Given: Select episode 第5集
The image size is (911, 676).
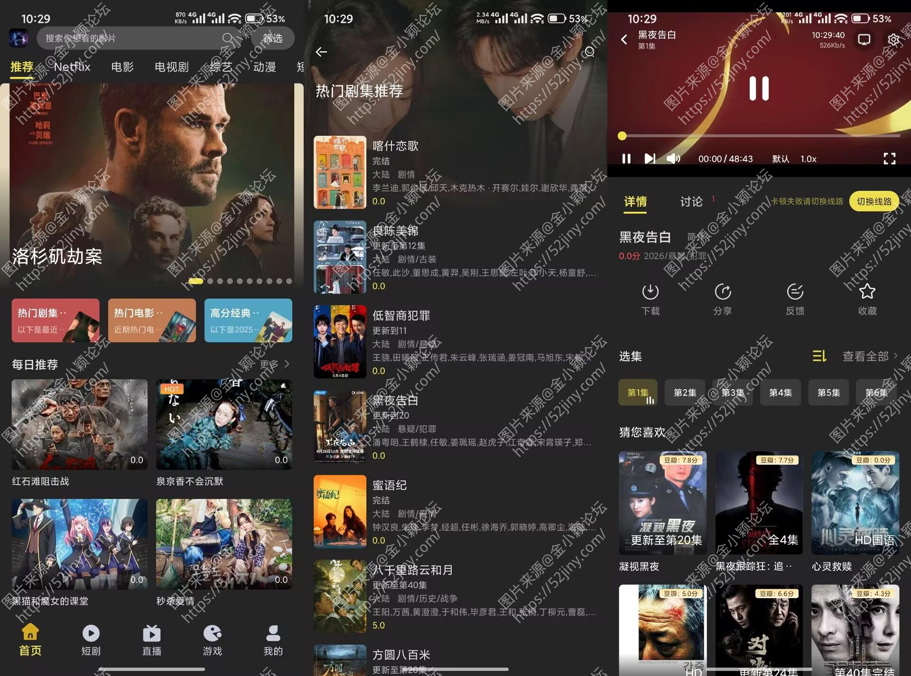Looking at the screenshot, I should (828, 393).
